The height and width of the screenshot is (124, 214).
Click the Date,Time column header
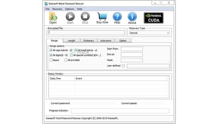[x=62, y=78]
